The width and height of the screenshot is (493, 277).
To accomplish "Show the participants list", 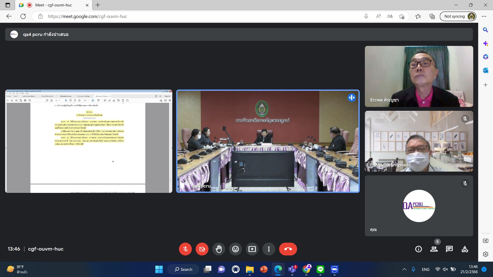I will [x=434, y=249].
